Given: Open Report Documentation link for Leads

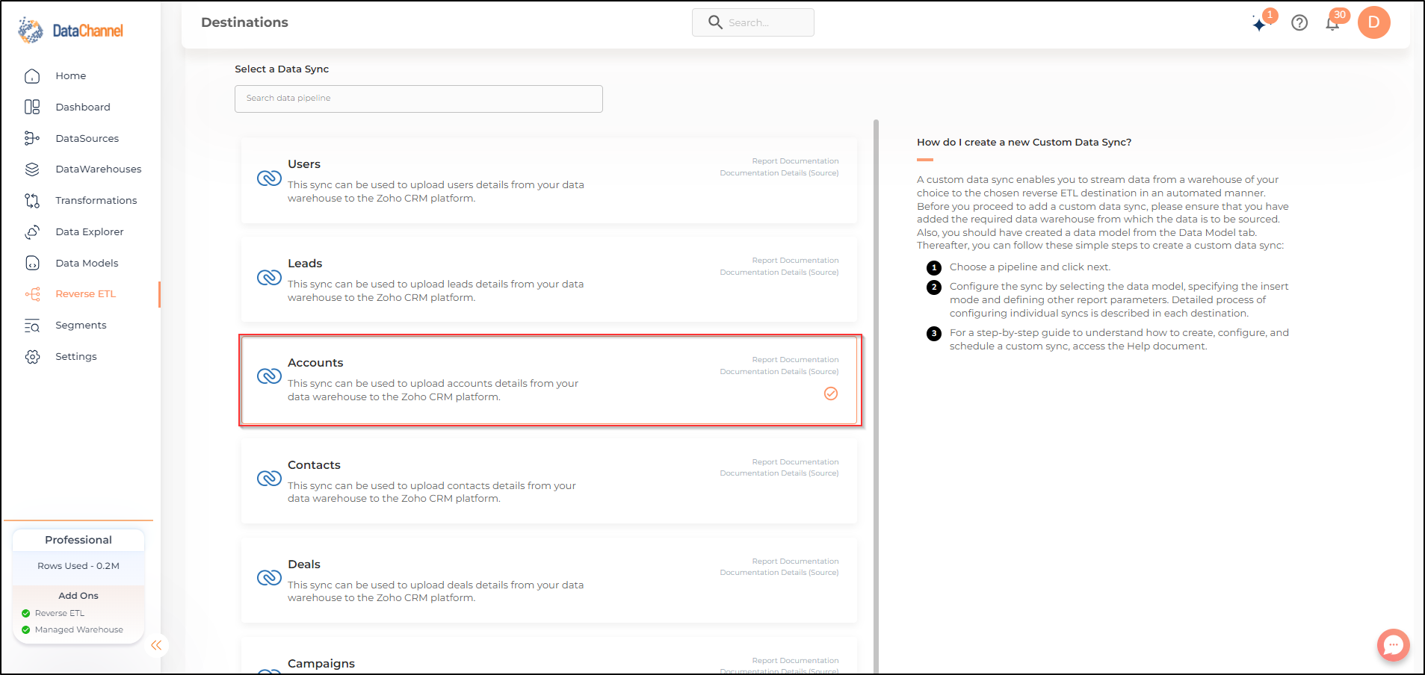Looking at the screenshot, I should click(x=795, y=261).
